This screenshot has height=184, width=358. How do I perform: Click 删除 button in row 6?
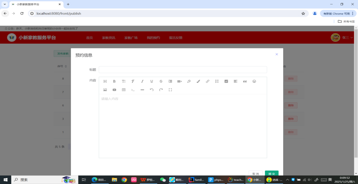[x=291, y=105]
